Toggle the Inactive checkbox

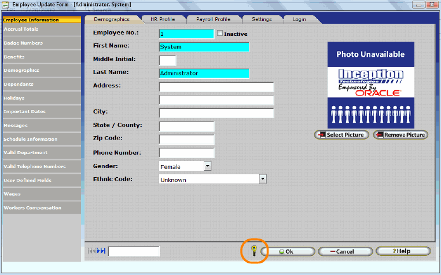click(220, 34)
